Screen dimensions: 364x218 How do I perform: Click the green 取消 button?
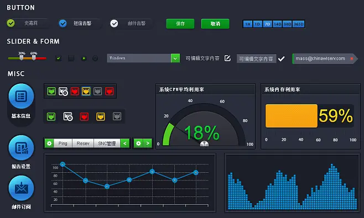tap(215, 24)
